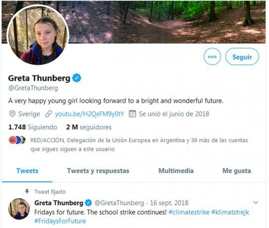Follow the account with Seguir button
The height and width of the screenshot is (228, 269).
click(242, 57)
